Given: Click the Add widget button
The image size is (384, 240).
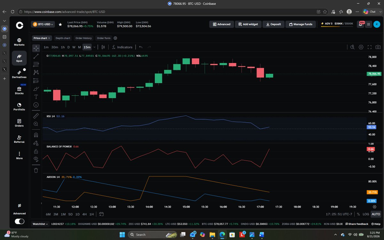Looking at the screenshot, I should coord(248,24).
